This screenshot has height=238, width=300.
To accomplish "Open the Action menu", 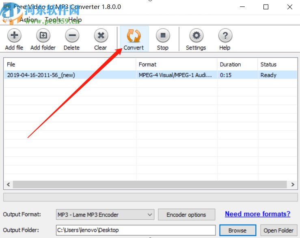I will [29, 19].
